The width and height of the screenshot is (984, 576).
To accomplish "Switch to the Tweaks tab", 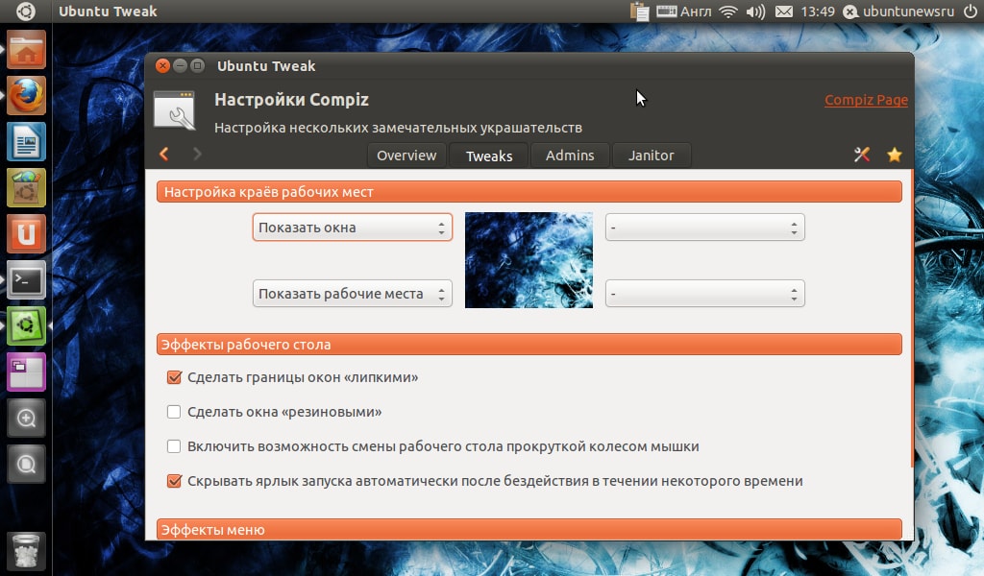I will [x=489, y=156].
